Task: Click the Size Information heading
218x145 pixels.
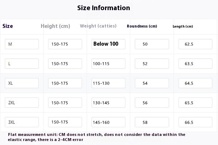Action: (104, 8)
